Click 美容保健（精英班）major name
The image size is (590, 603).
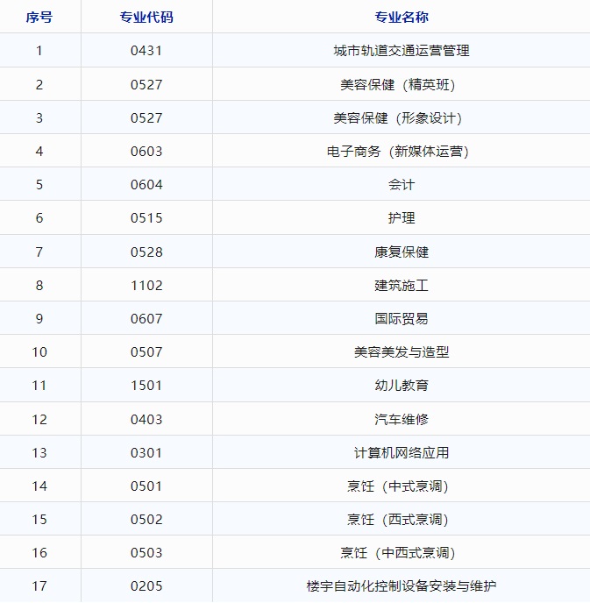click(401, 84)
